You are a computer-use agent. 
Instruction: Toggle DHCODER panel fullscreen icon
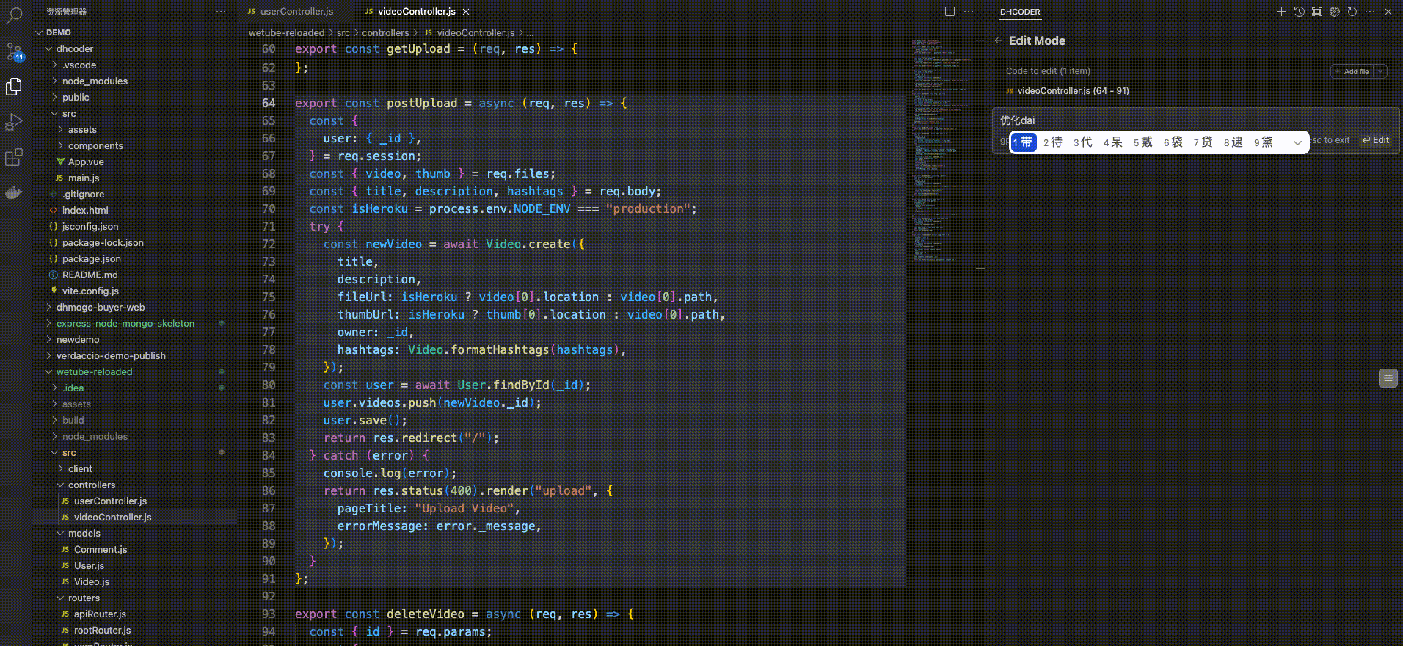1317,12
